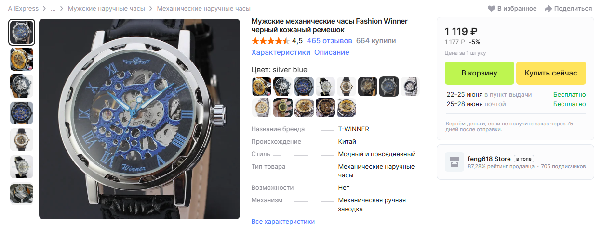The height and width of the screenshot is (236, 602).
Task: Pick the first color swatch in second row
Action: [262, 108]
